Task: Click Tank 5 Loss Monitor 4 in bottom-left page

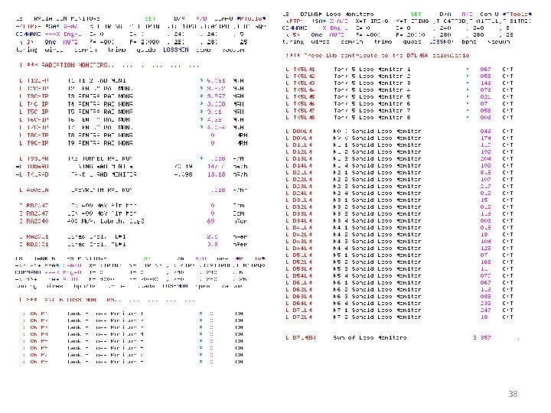Action: click(x=106, y=334)
